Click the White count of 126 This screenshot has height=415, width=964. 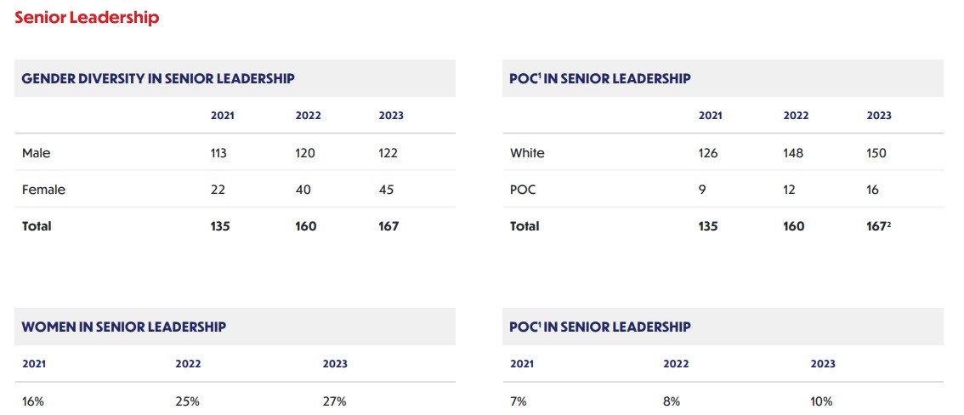pyautogui.click(x=708, y=153)
